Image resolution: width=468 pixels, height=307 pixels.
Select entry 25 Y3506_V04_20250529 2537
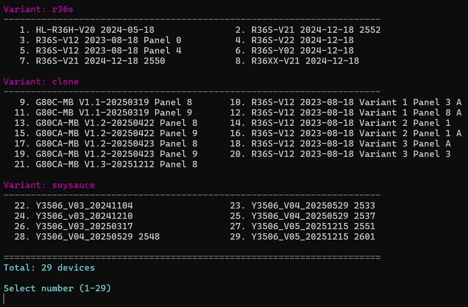tap(302, 216)
